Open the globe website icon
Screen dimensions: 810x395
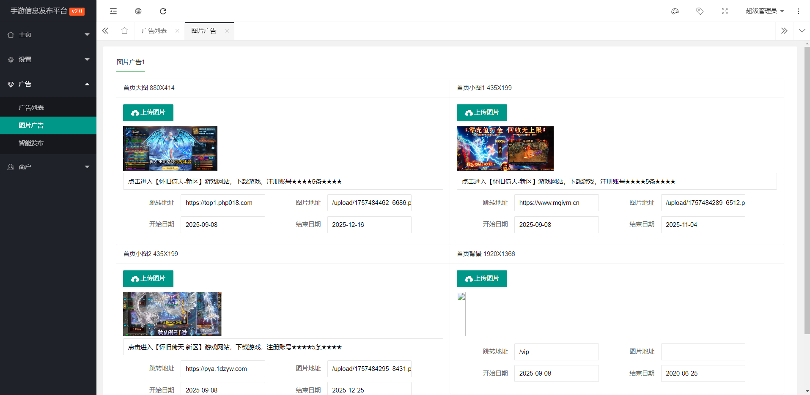(x=138, y=11)
